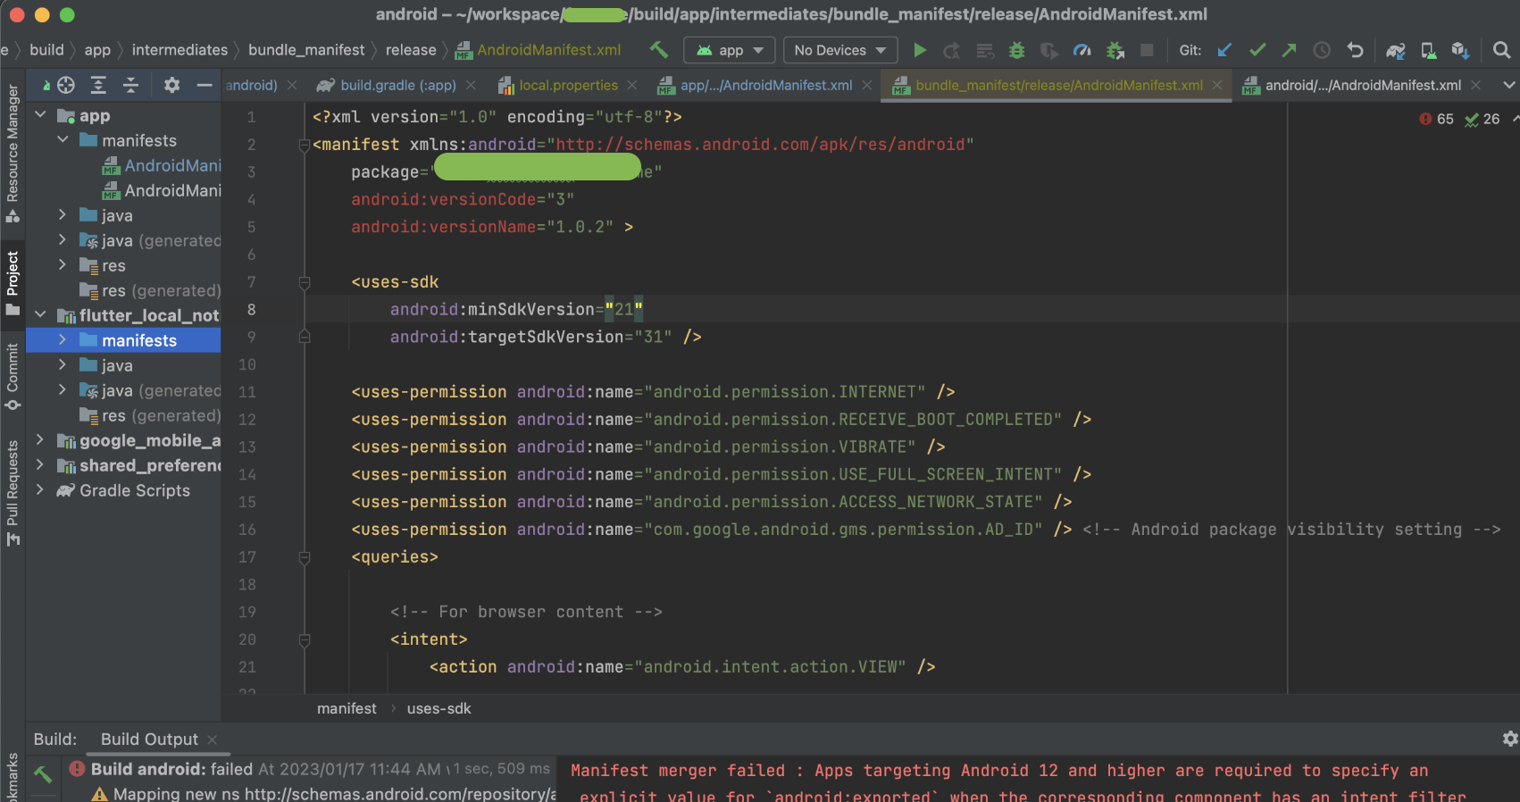Image resolution: width=1520 pixels, height=802 pixels.
Task: Sync Project with Gradle Files elephant icon
Action: coord(1395,50)
